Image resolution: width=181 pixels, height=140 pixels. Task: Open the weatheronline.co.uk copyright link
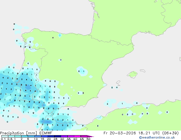pyautogui.click(x=157, y=137)
